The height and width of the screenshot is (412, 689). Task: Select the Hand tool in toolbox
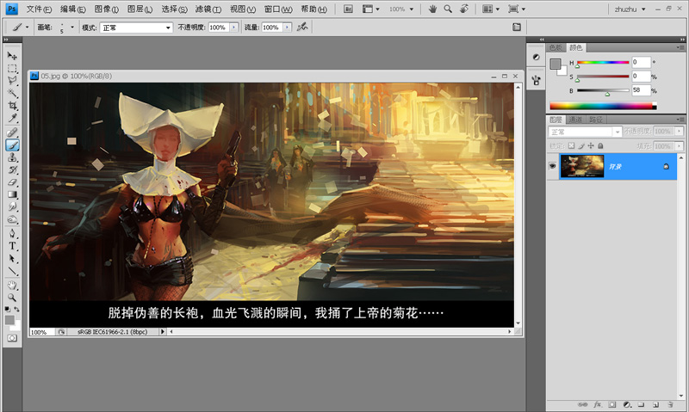point(12,286)
